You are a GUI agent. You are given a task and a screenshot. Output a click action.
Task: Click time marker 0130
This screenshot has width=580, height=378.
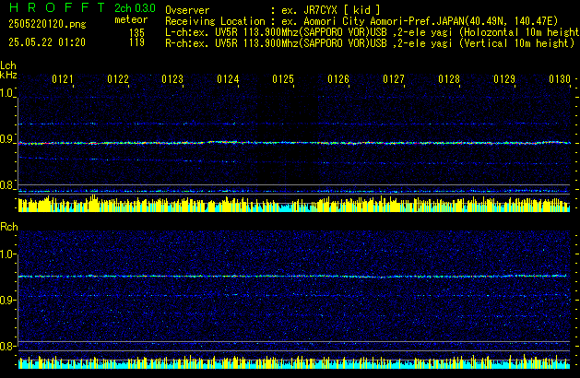560,79
